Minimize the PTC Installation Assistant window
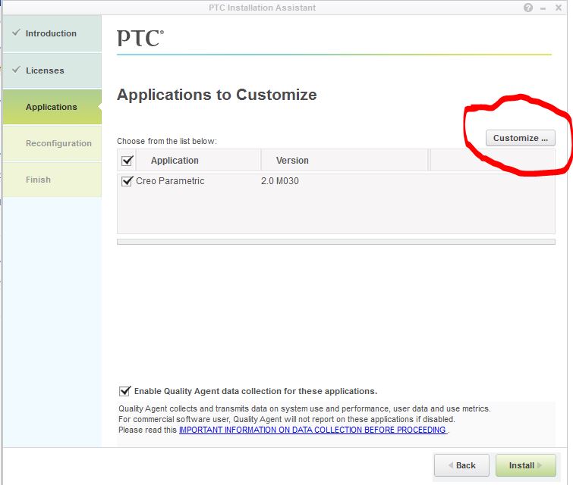This screenshot has height=485, width=573. 543,8
